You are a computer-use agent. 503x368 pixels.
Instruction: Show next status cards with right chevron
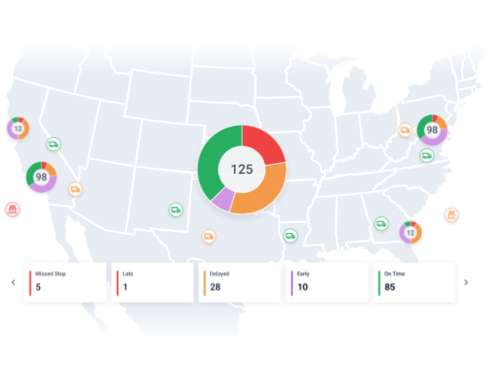tap(466, 282)
